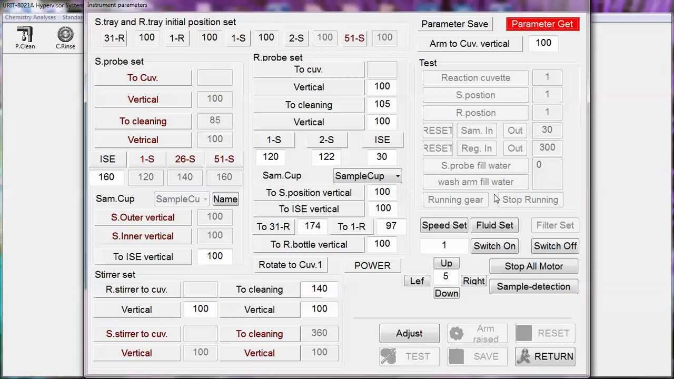Click Stop All Motor button
The image size is (674, 379).
[x=533, y=266]
